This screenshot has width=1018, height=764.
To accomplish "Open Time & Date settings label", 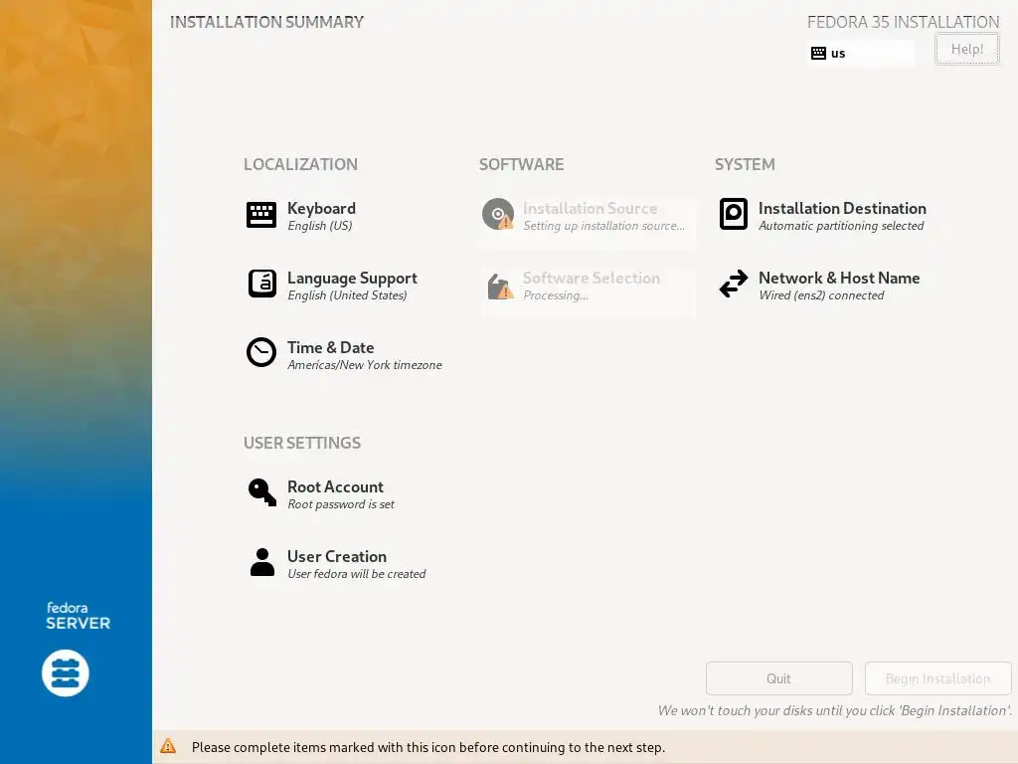I will pos(330,347).
